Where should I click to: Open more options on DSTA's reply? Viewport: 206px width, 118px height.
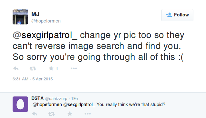pos(88,114)
